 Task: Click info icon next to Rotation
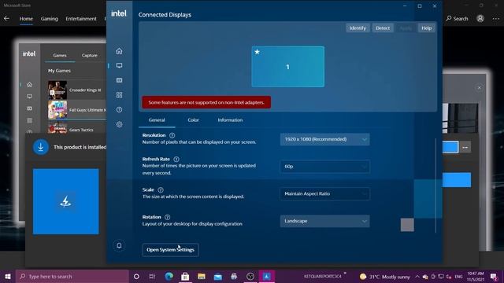point(167,217)
